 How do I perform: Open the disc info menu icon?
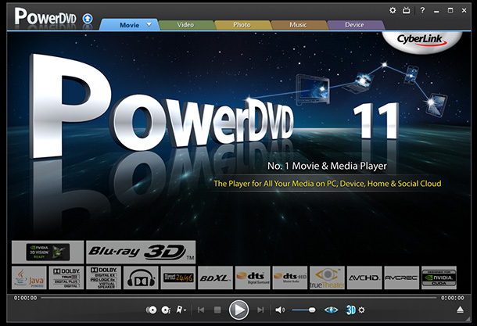click(166, 310)
